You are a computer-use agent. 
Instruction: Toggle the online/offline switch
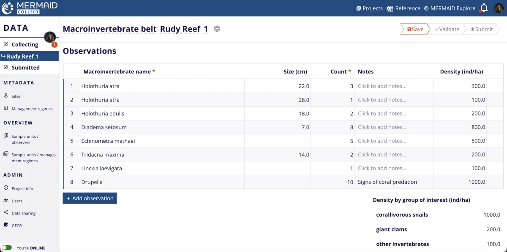[x=7, y=248]
